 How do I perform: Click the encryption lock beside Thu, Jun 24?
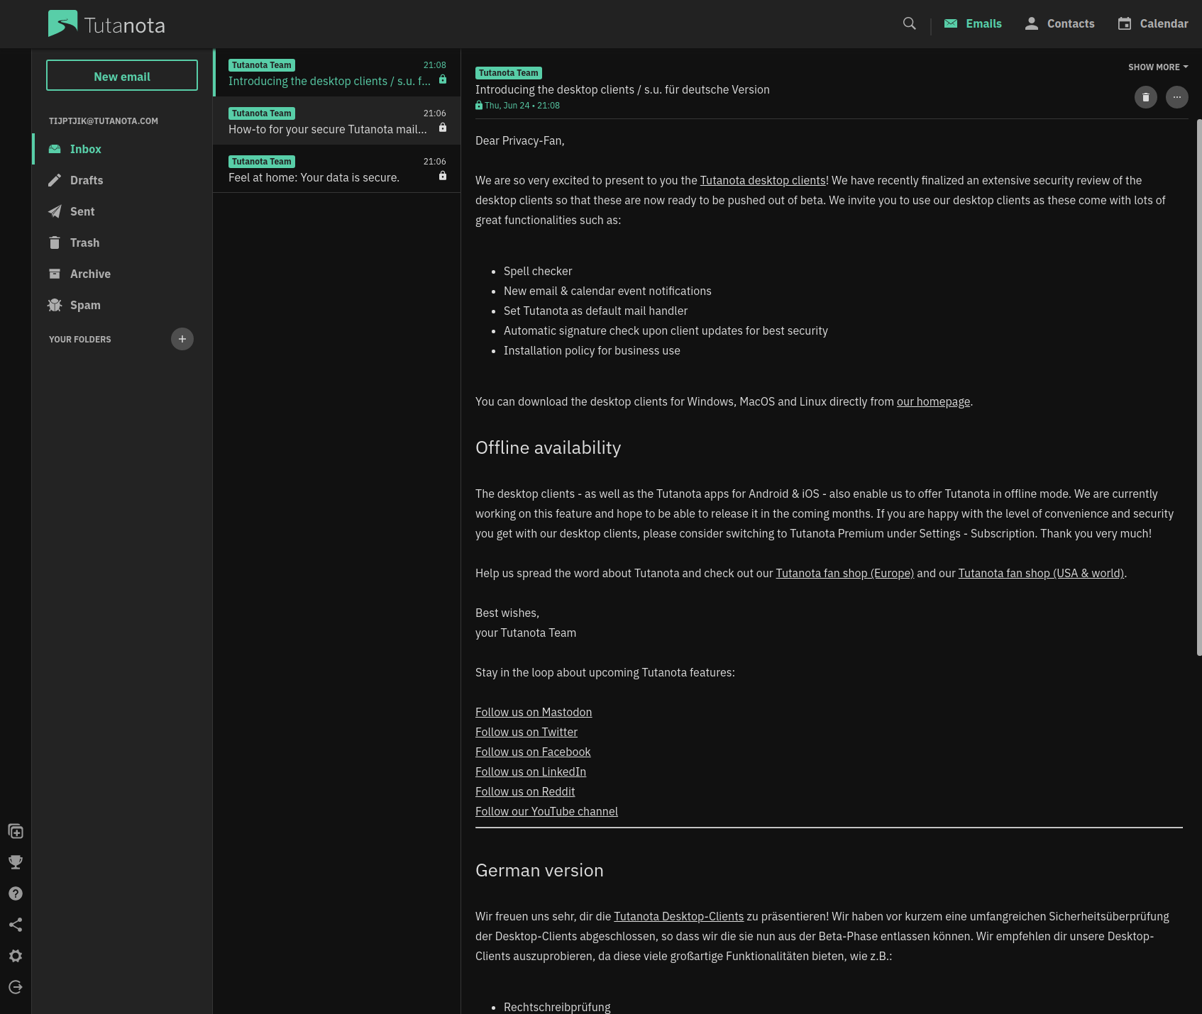(x=479, y=106)
